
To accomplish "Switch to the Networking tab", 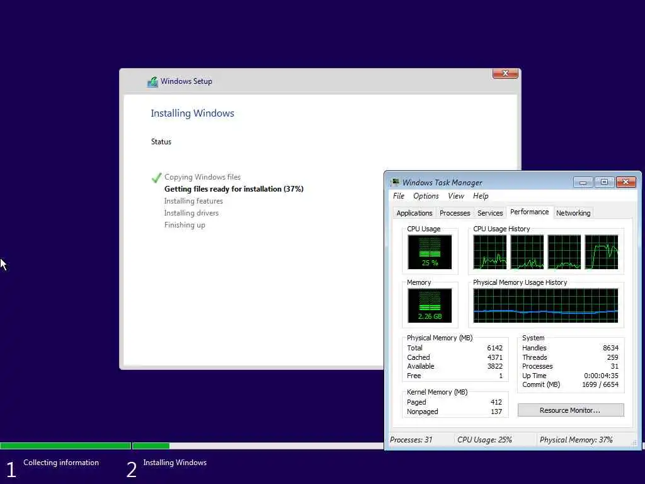I will [x=573, y=213].
